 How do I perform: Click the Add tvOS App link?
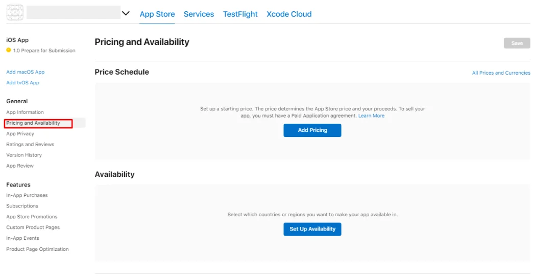point(23,83)
